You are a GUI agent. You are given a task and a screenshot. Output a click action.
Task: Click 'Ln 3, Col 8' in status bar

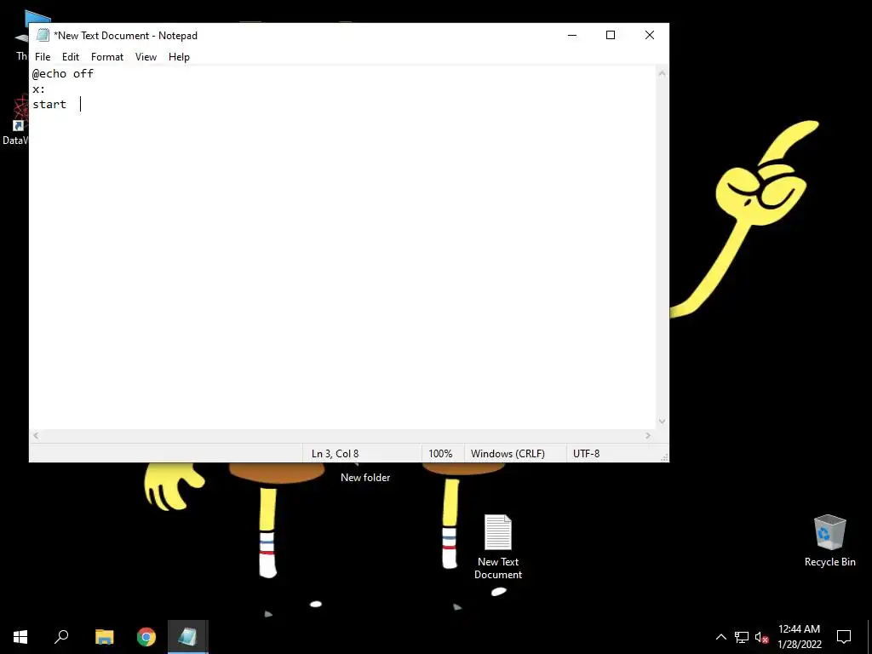pyautogui.click(x=335, y=453)
